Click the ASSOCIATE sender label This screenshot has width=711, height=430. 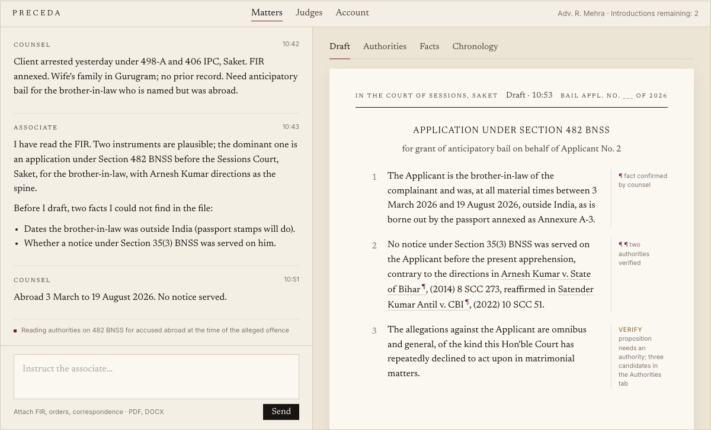[x=36, y=128]
